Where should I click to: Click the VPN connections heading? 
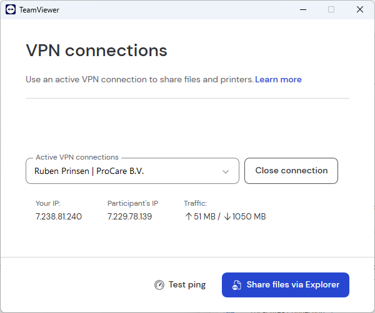(x=96, y=51)
